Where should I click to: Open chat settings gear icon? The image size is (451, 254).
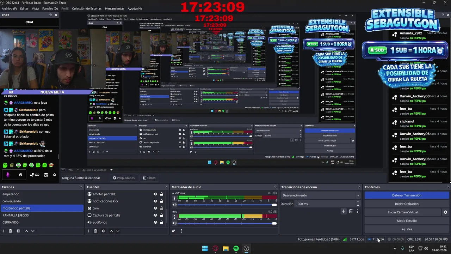point(54,175)
